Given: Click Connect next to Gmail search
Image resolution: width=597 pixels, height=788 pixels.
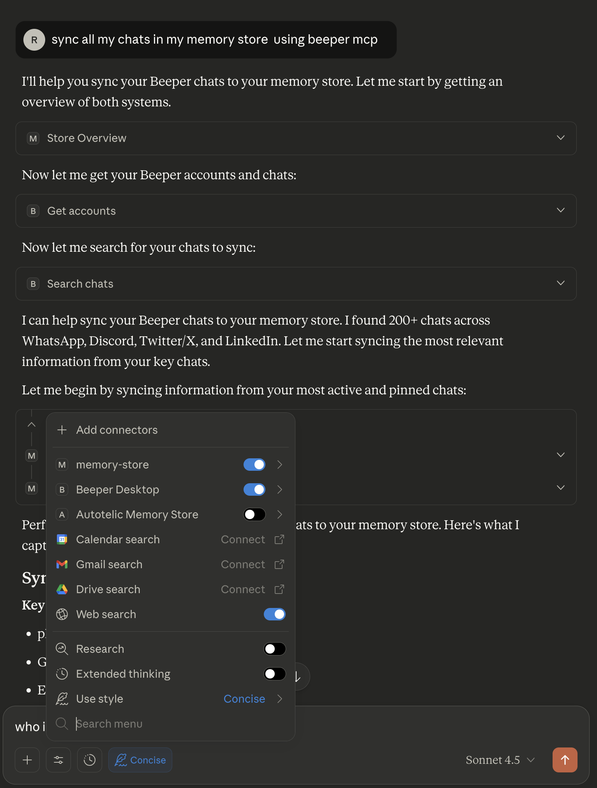Looking at the screenshot, I should 243,564.
